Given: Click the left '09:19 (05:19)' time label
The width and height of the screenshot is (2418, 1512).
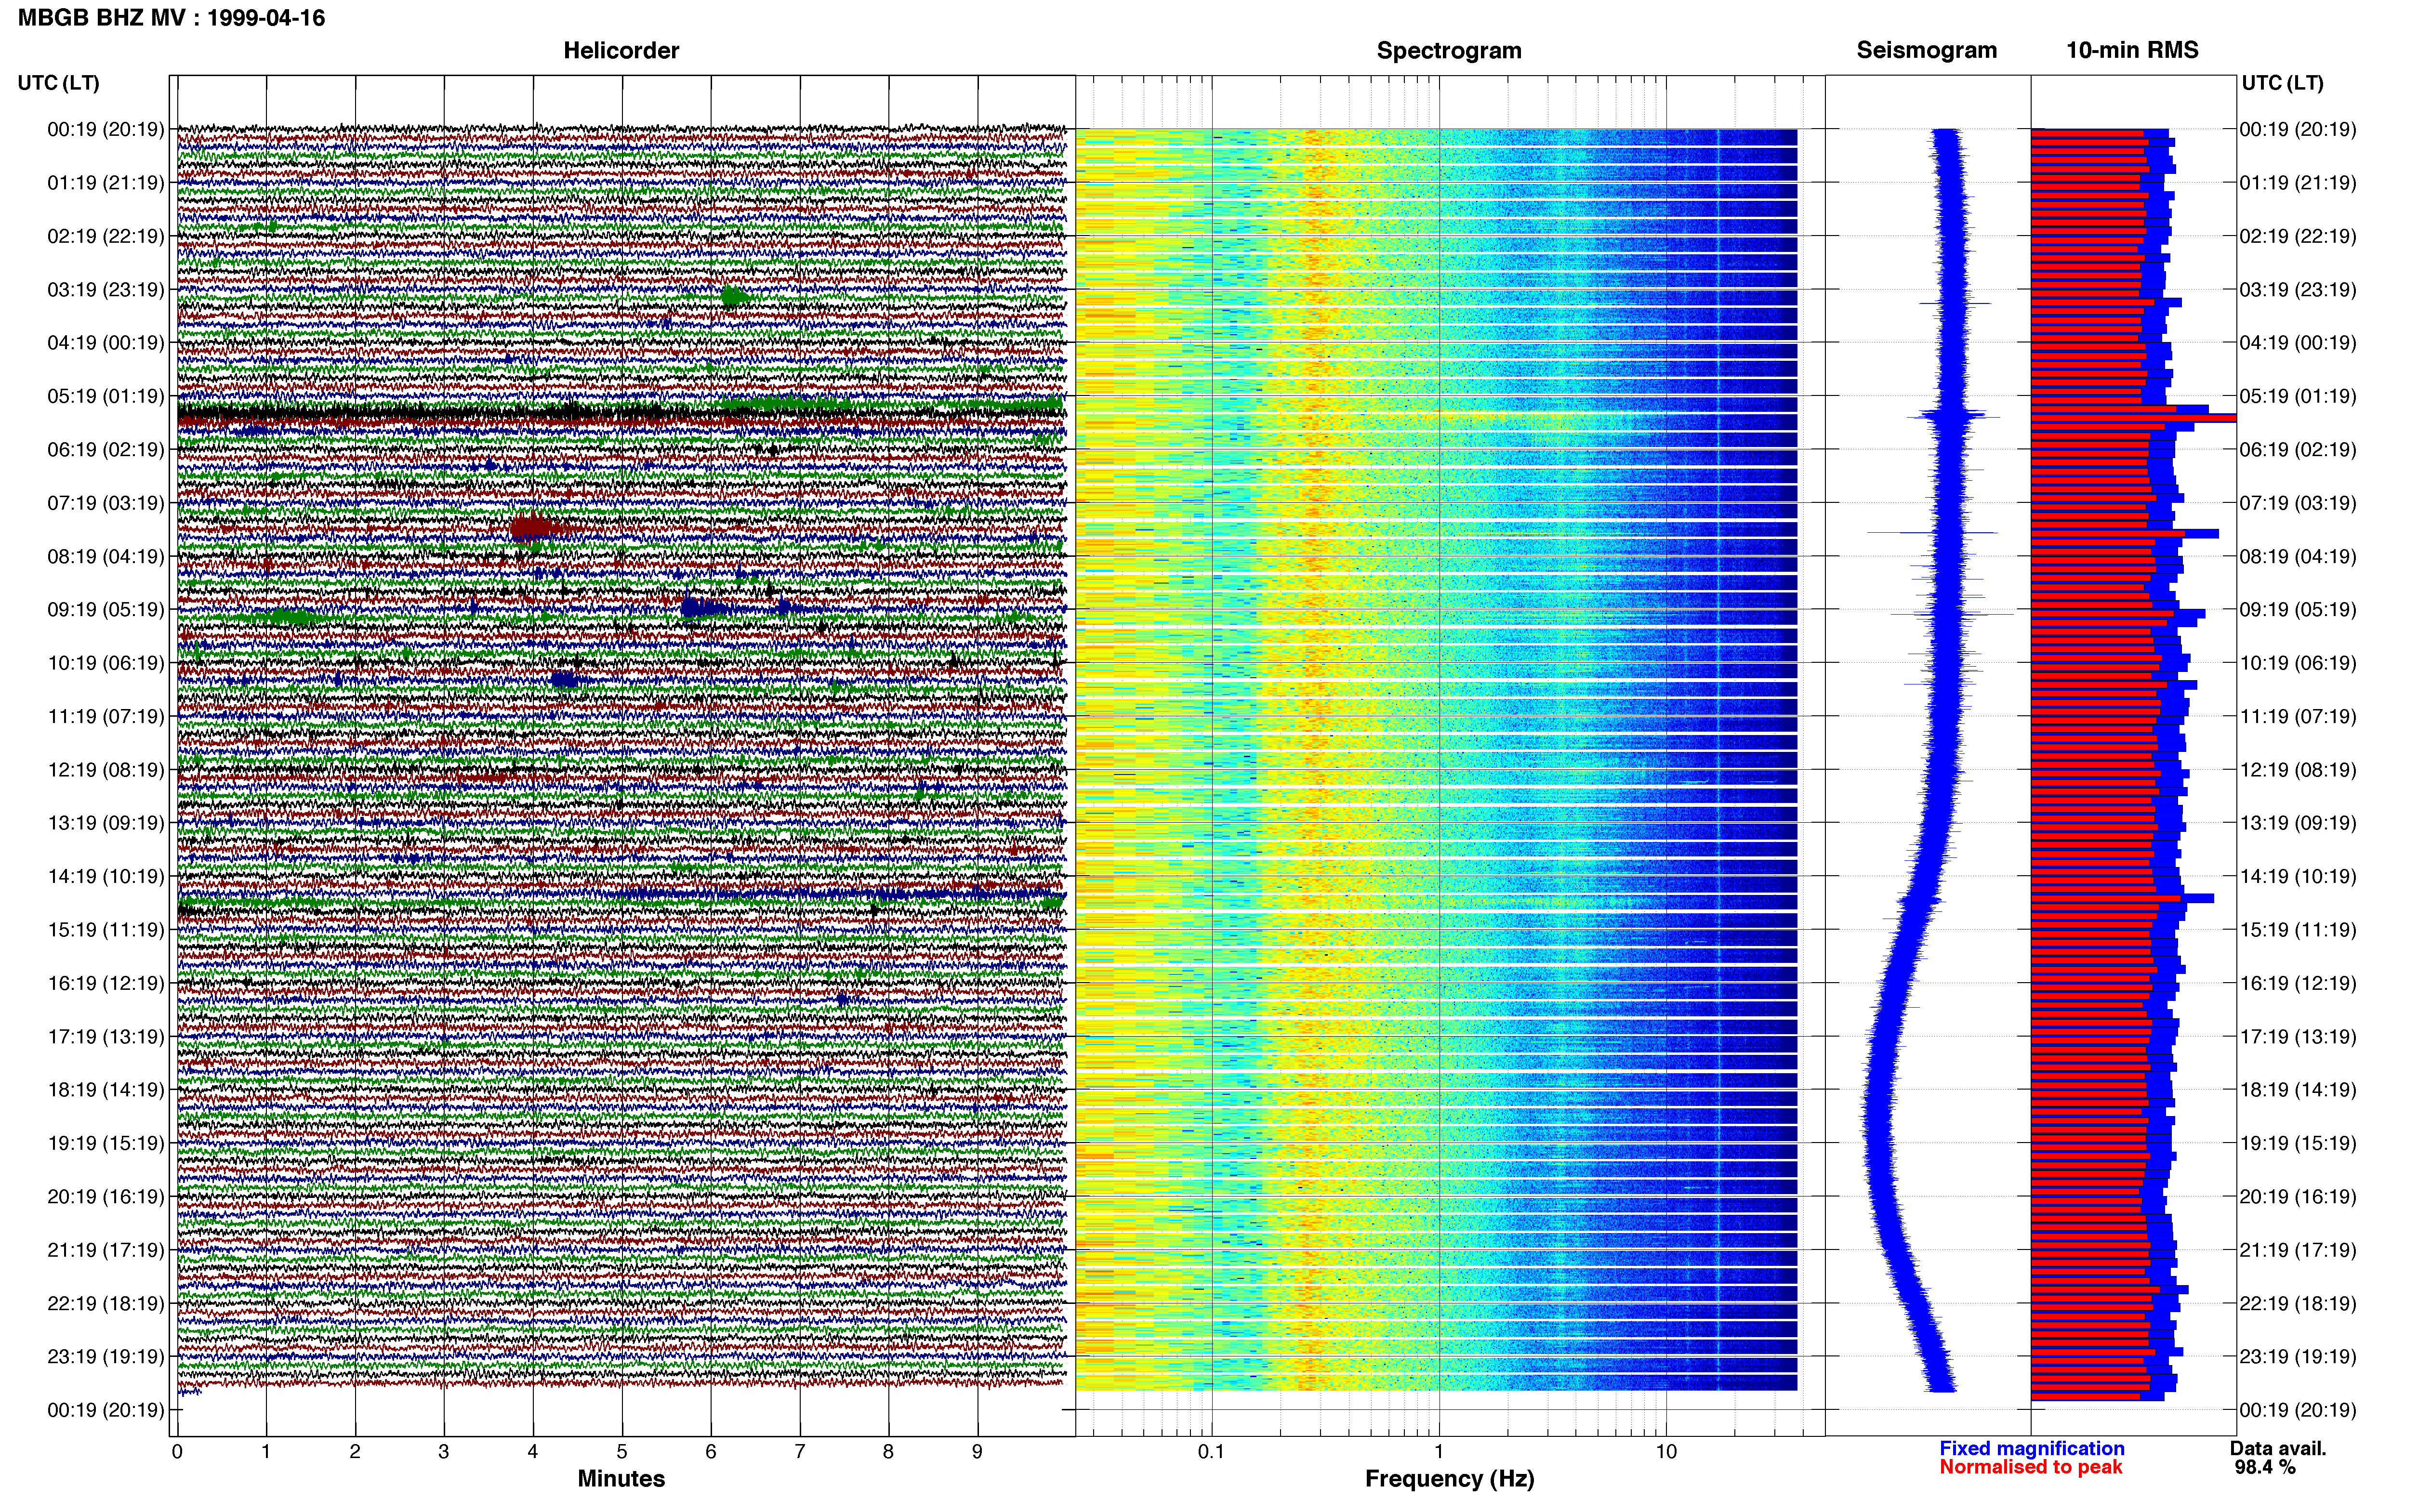Looking at the screenshot, I should point(106,610).
